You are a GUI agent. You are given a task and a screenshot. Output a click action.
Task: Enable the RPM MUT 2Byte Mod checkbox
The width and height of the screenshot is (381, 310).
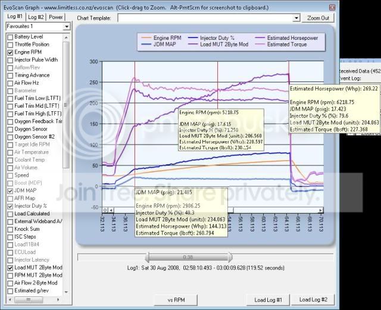10,275
